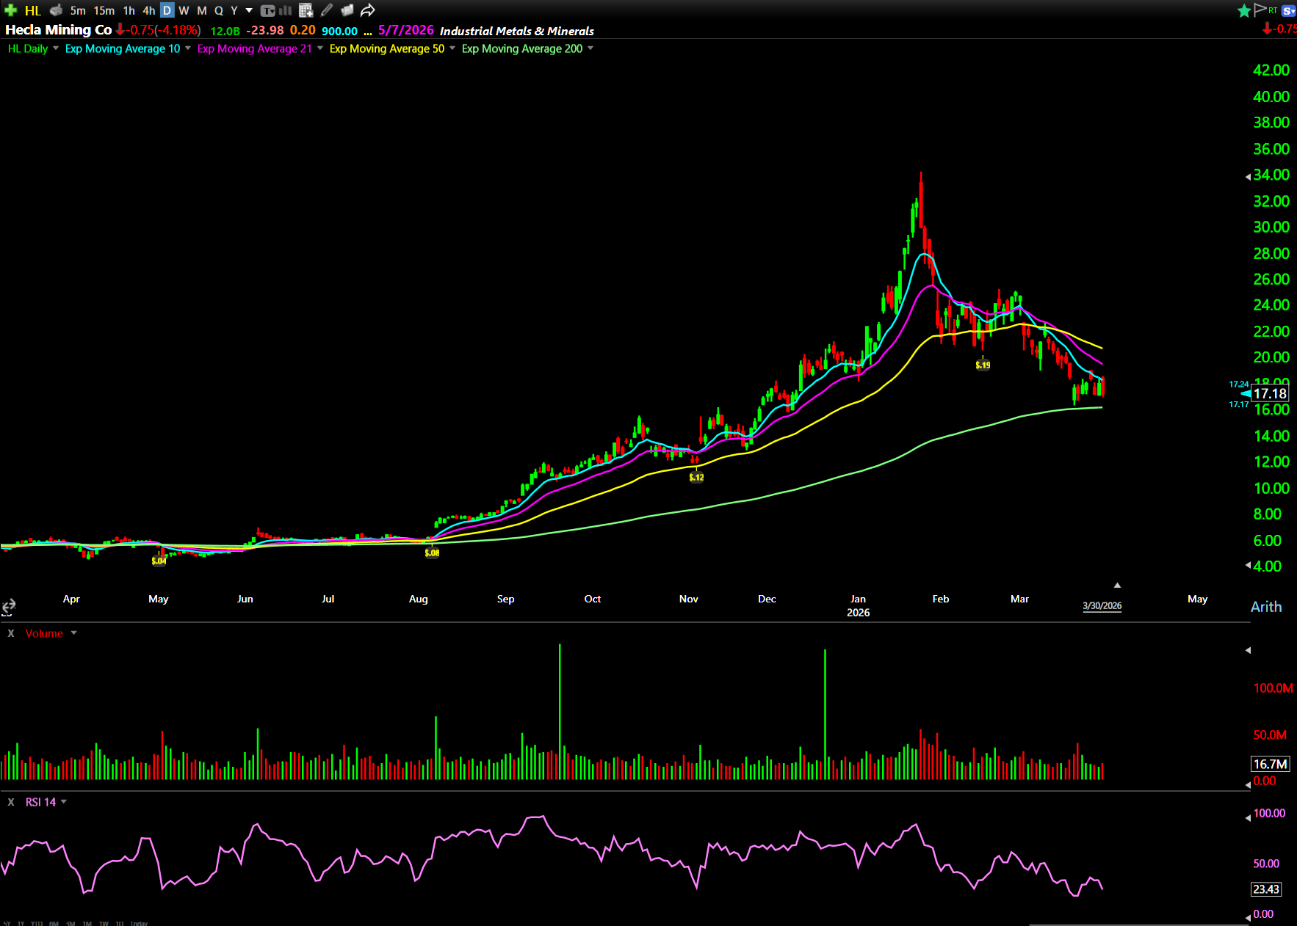The width and height of the screenshot is (1297, 926).
Task: Toggle the Arith scale mode label
Action: [1265, 607]
